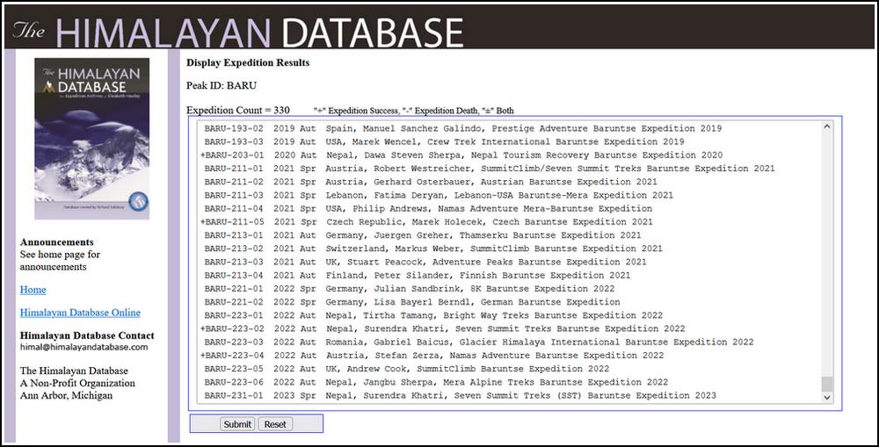Select the BARU-211-03 Fatima Deryan row
The image size is (879, 447).
click(x=509, y=195)
